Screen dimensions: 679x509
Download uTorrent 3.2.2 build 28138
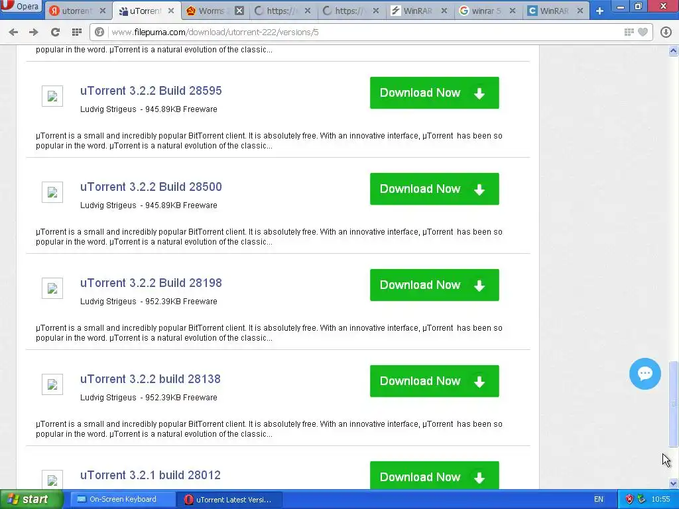(x=434, y=381)
